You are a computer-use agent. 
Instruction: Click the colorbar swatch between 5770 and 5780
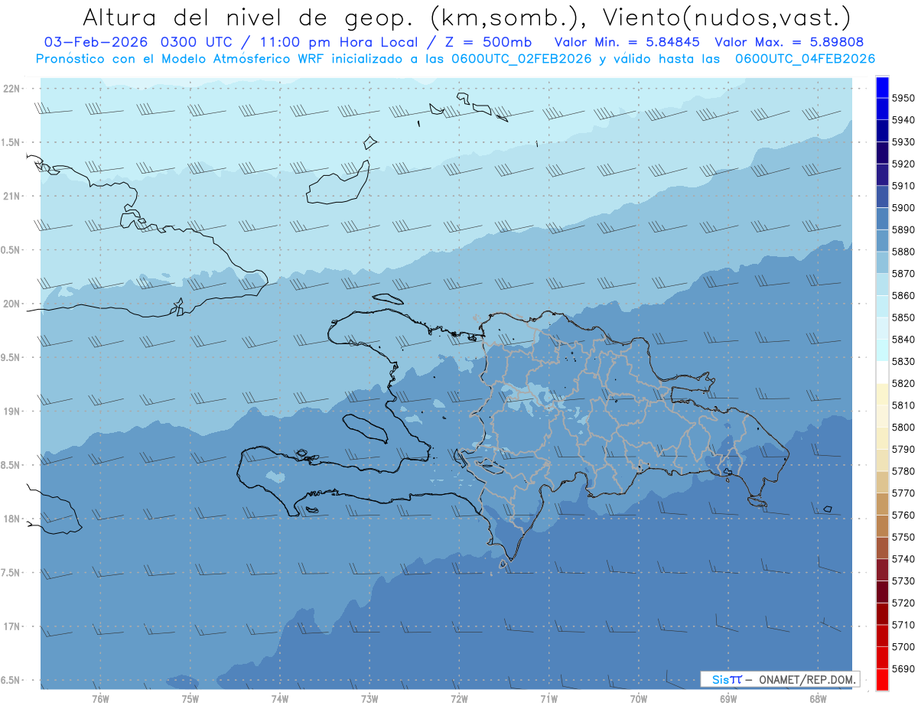pyautogui.click(x=882, y=482)
